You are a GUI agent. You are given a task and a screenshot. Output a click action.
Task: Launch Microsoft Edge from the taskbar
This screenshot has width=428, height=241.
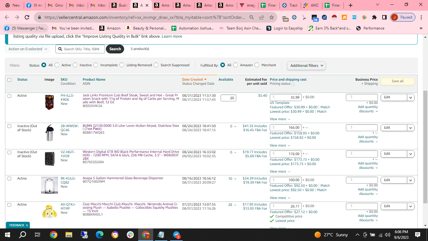tap(100, 235)
